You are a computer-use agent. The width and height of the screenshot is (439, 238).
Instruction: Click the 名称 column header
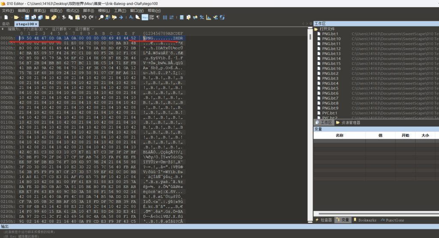[339, 135]
